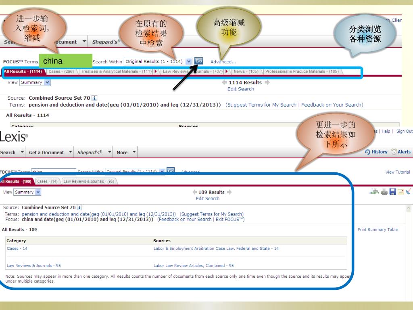Click previous arrow beside 109 Results
Image resolution: width=413 pixels, height=310 pixels.
(195, 192)
